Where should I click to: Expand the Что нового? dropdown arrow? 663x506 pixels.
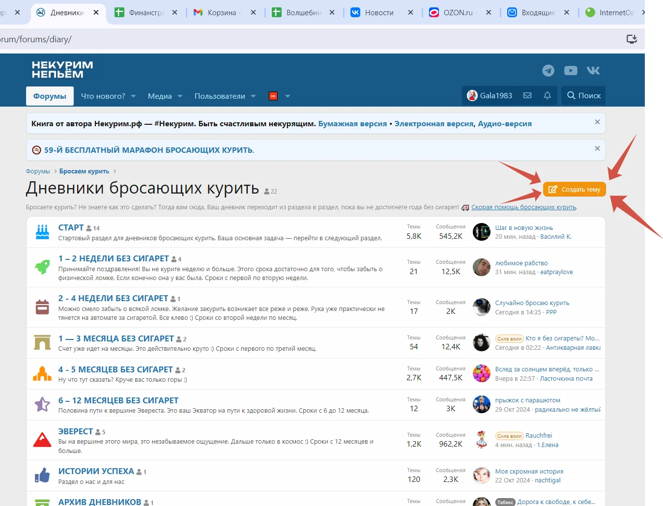(x=133, y=96)
